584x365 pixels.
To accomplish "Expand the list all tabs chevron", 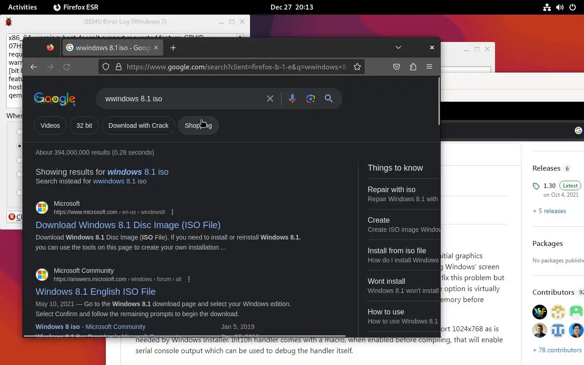I will pos(398,47).
